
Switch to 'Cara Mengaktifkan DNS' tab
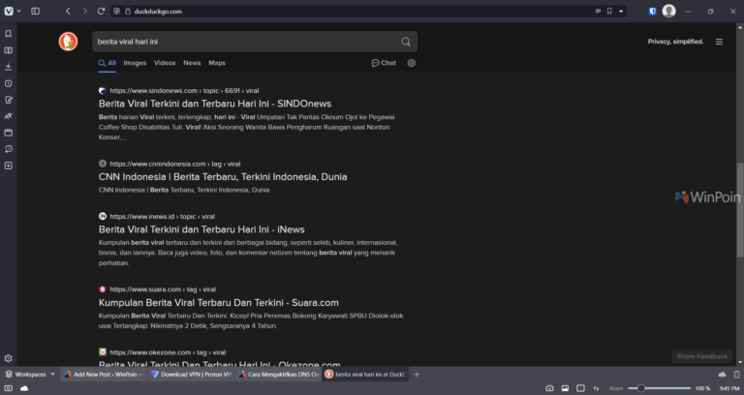click(x=279, y=374)
